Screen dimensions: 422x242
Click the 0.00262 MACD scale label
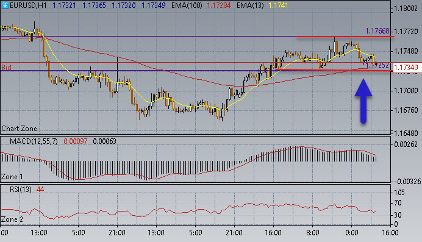point(406,144)
